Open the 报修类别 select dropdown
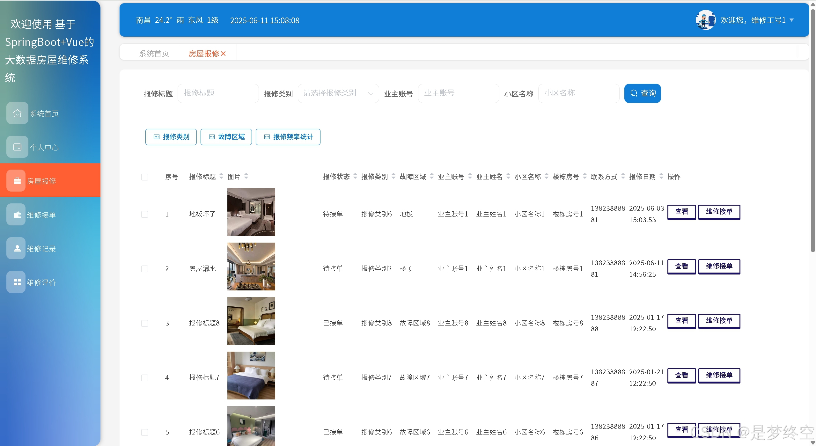Screen dimensions: 816x446 tap(338, 93)
